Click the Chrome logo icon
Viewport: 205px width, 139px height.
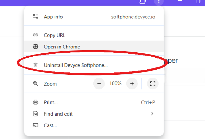35,47
